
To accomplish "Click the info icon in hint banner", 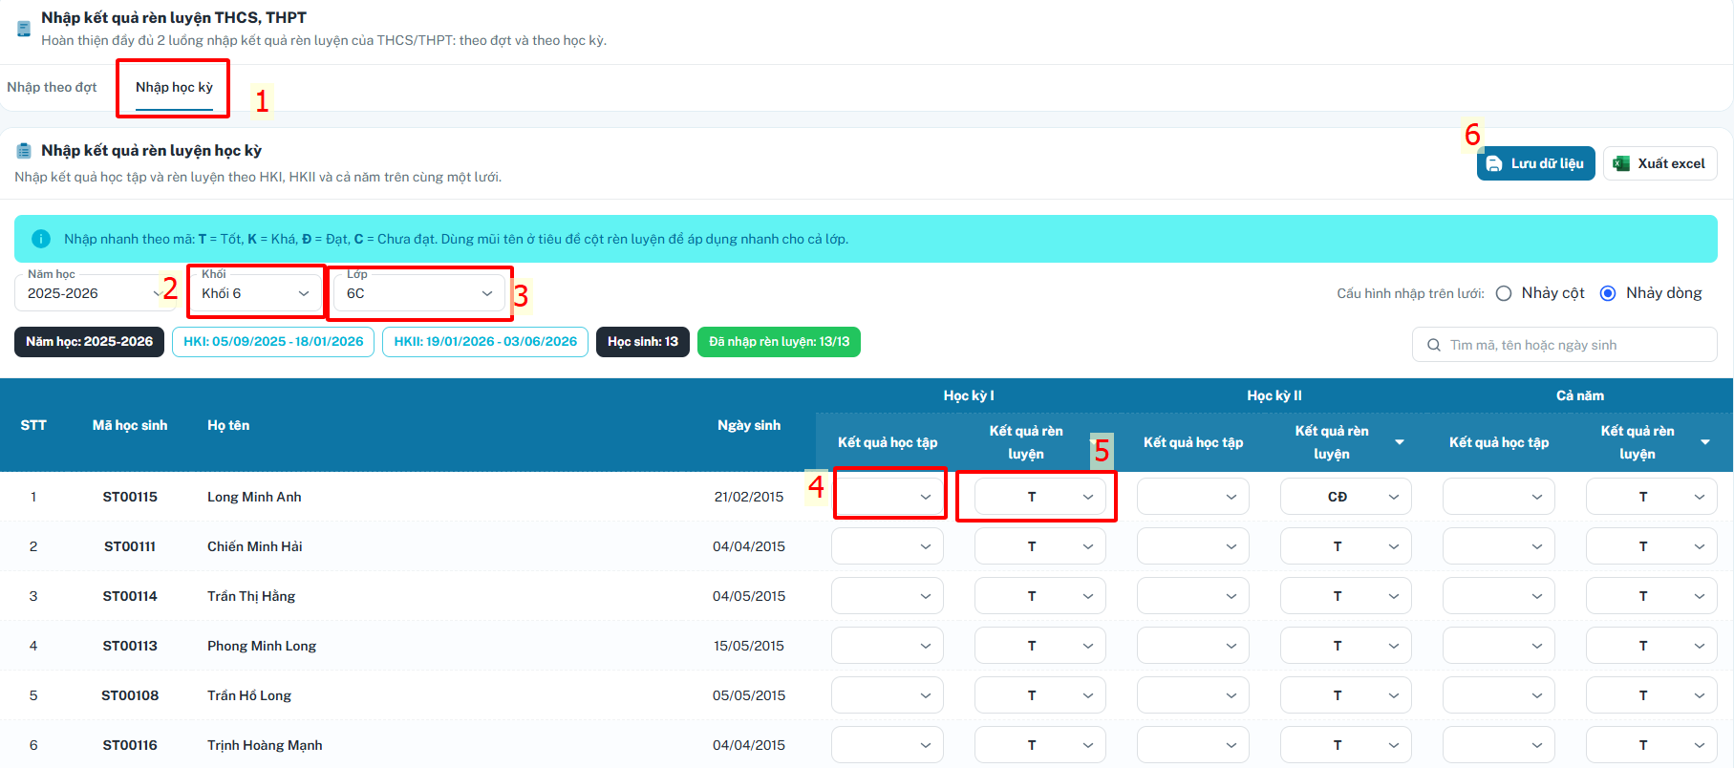I will tap(41, 239).
